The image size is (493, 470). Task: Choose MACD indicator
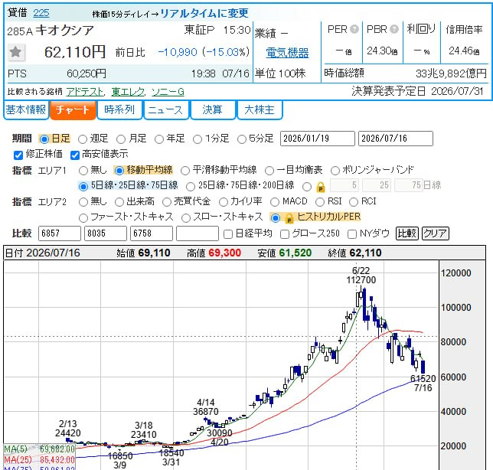click(275, 202)
